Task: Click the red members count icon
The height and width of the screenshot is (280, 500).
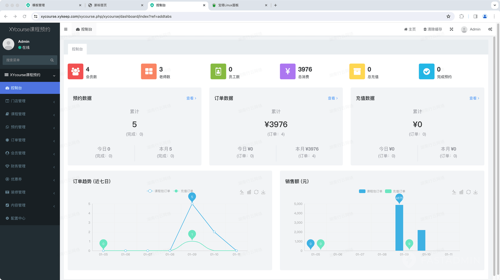Action: pyautogui.click(x=76, y=72)
